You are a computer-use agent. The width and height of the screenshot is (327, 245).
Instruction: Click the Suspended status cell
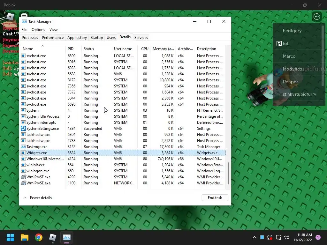coord(93,128)
